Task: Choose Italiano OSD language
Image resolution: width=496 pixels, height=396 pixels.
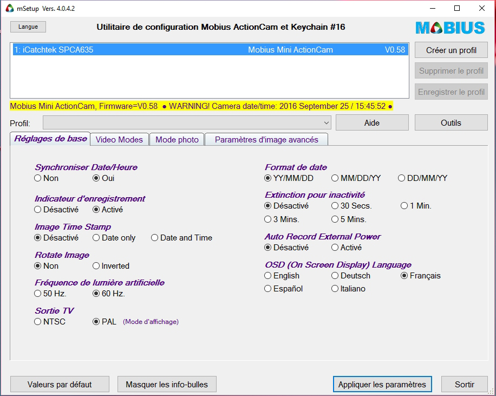Action: tap(349, 289)
